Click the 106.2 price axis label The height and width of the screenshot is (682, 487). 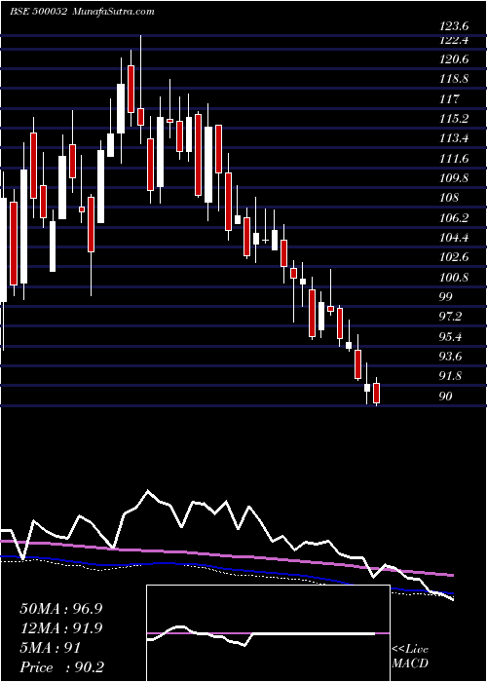click(455, 218)
